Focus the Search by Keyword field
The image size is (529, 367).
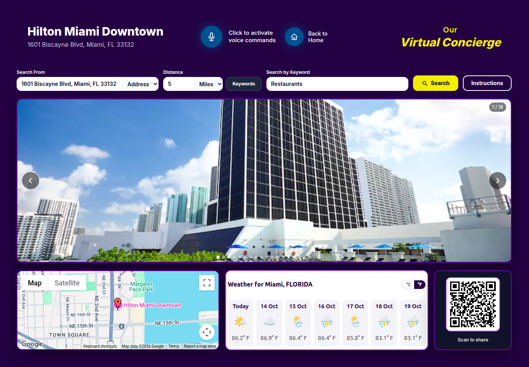tap(337, 84)
